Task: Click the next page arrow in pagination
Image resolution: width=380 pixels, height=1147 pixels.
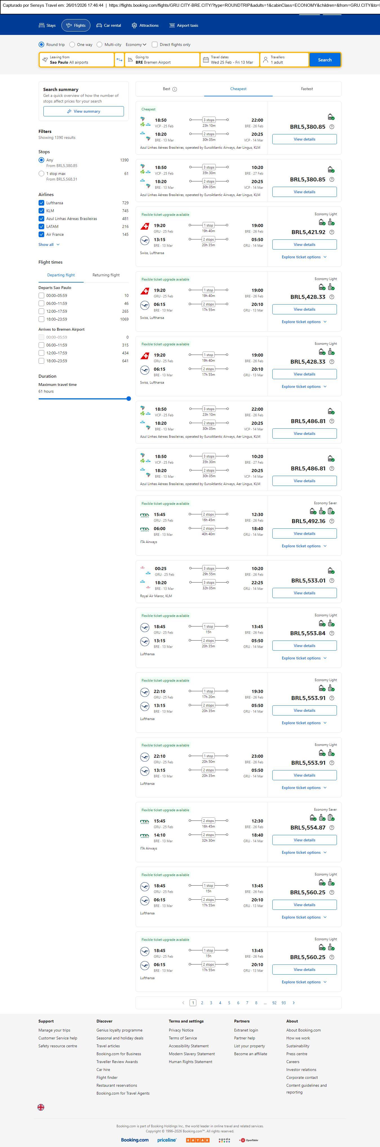Action: pos(293,1003)
